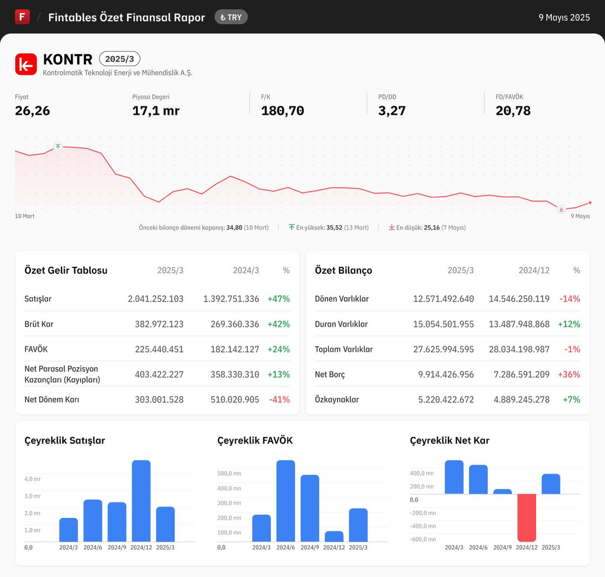Click the 9 Mayıs chart end label
605x577 pixels.
click(x=580, y=216)
